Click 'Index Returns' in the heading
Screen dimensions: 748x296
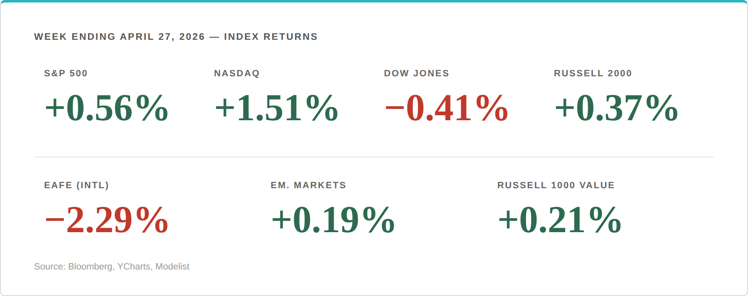click(x=271, y=37)
